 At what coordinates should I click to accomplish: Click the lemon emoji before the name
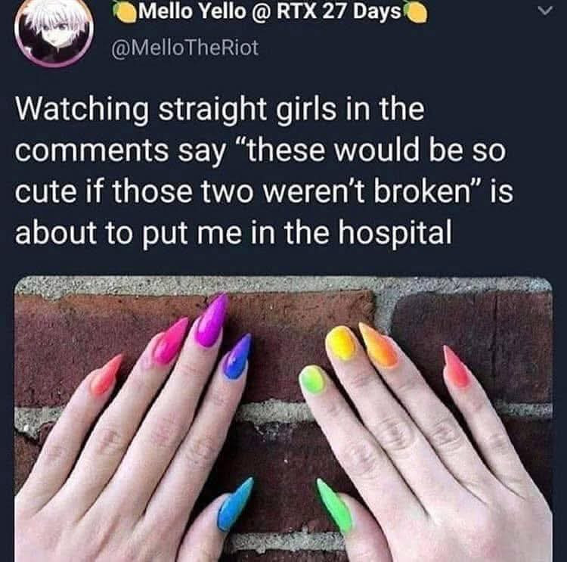[125, 11]
